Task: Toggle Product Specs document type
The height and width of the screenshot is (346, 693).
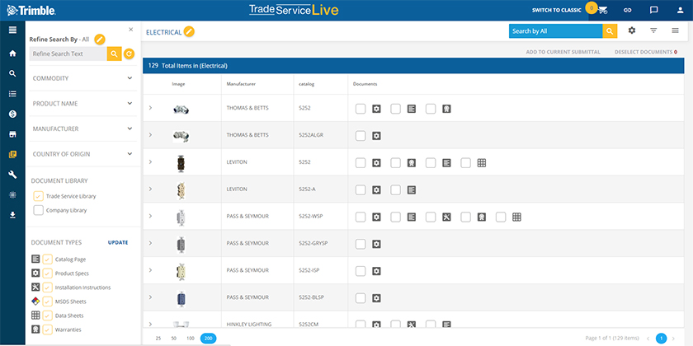Action: coord(48,274)
